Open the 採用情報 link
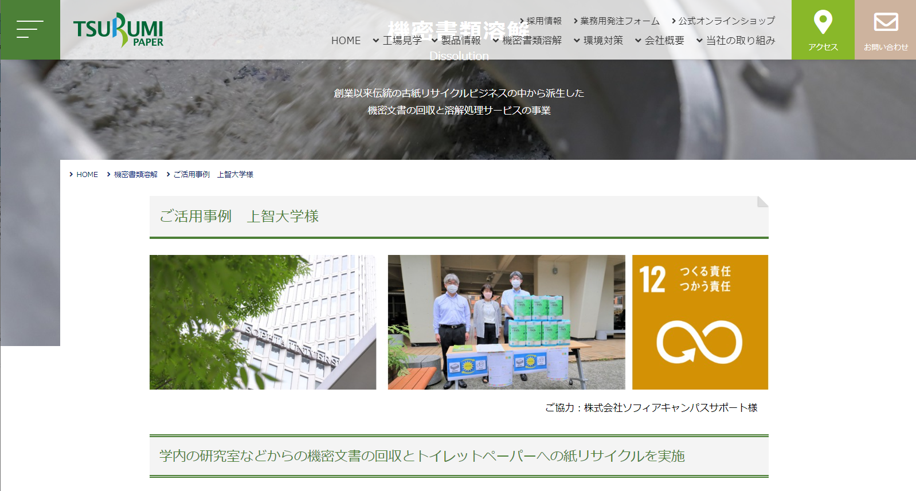Image resolution: width=916 pixels, height=491 pixels. (x=541, y=21)
